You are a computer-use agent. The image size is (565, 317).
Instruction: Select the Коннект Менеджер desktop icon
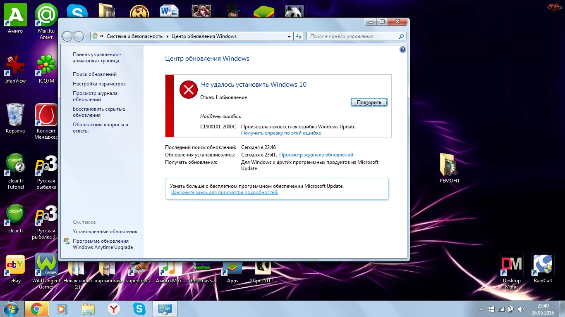[x=46, y=122]
